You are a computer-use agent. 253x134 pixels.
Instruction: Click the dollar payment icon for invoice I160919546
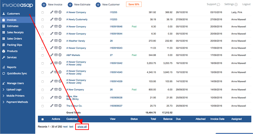tap(60, 26)
